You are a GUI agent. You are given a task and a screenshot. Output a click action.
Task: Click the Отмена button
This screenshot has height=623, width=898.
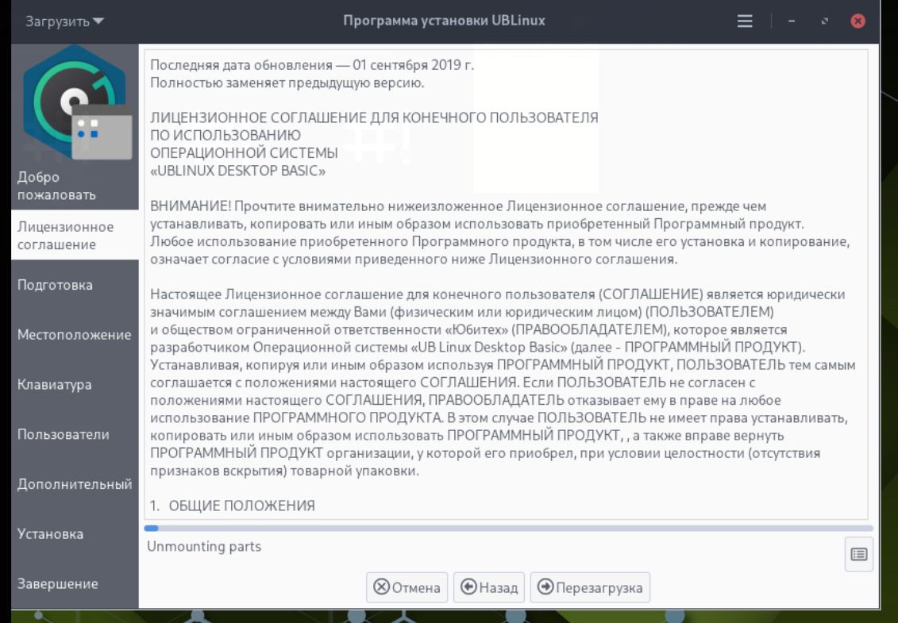[407, 587]
